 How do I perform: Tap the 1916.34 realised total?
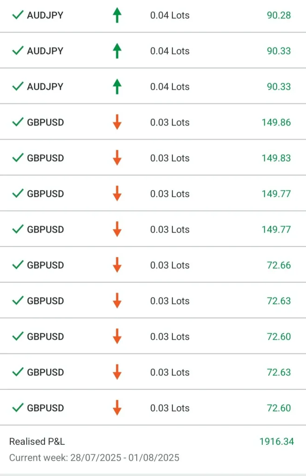click(276, 442)
